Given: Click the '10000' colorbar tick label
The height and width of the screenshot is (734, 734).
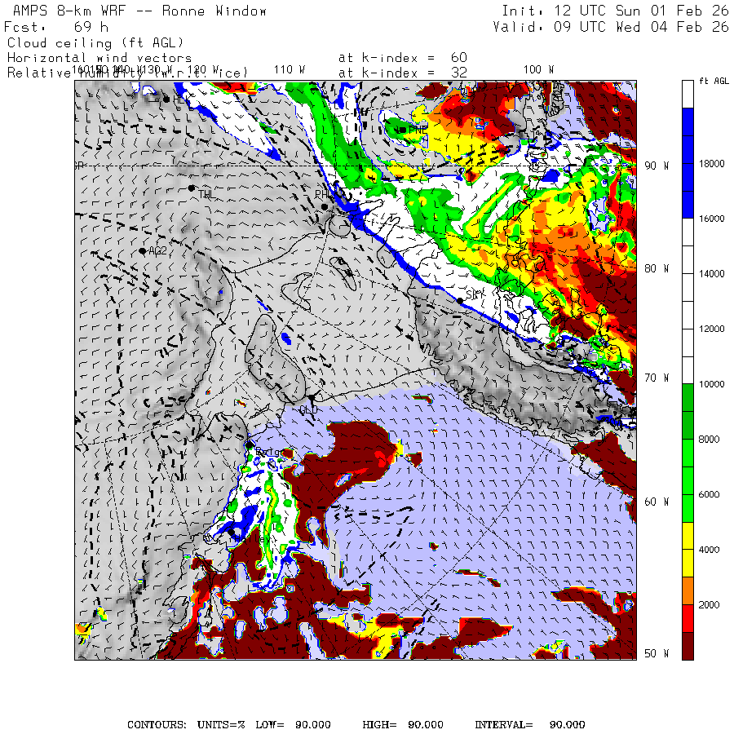Looking at the screenshot, I should [x=711, y=384].
